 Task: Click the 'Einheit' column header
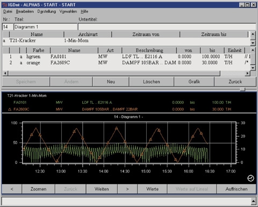(x=234, y=51)
